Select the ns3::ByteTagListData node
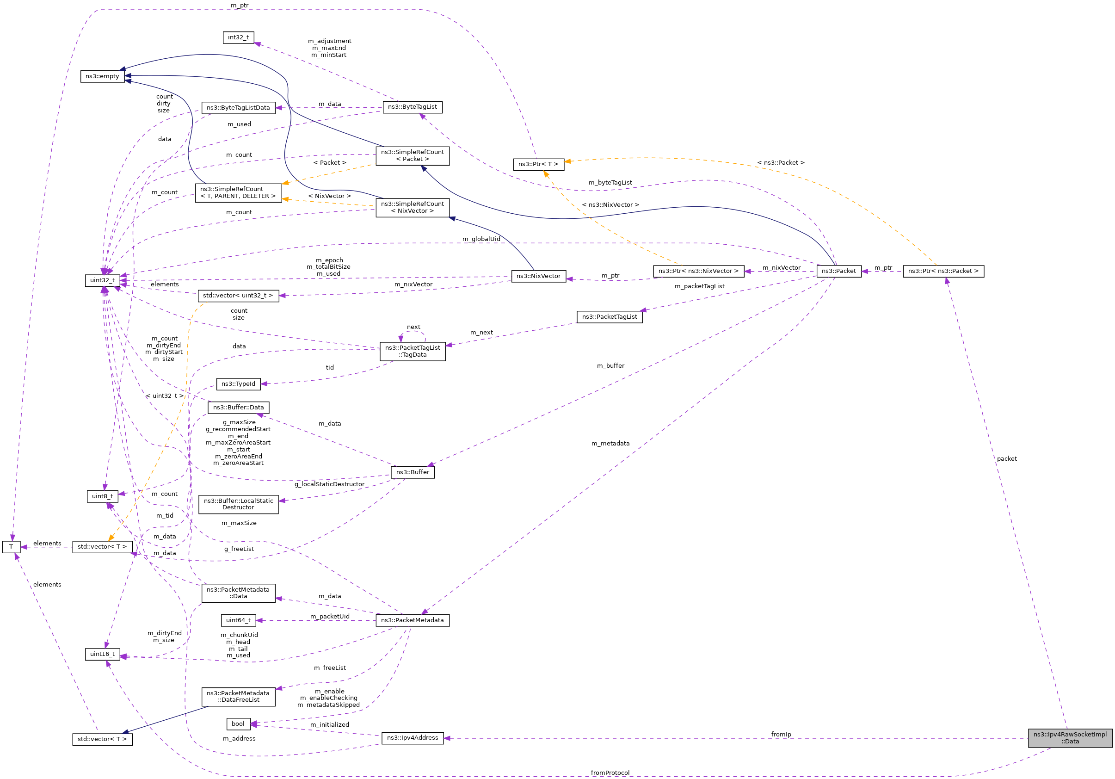 coord(239,108)
